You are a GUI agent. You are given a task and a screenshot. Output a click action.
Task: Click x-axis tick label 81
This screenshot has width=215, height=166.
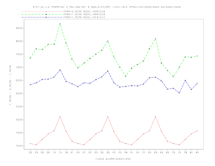tap(191, 152)
